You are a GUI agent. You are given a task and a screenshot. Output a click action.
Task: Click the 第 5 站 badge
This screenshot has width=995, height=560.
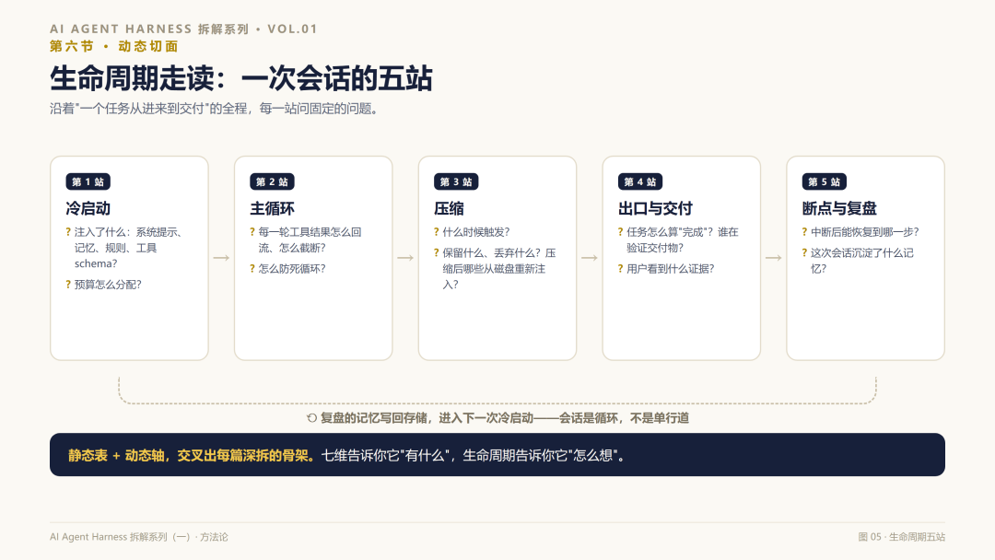click(825, 182)
